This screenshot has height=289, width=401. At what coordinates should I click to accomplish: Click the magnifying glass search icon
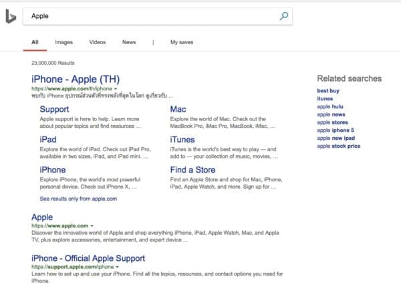tap(283, 16)
